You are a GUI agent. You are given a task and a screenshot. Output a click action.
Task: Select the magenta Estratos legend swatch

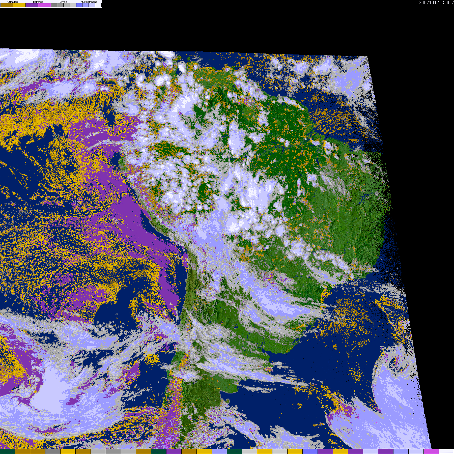click(45, 5)
